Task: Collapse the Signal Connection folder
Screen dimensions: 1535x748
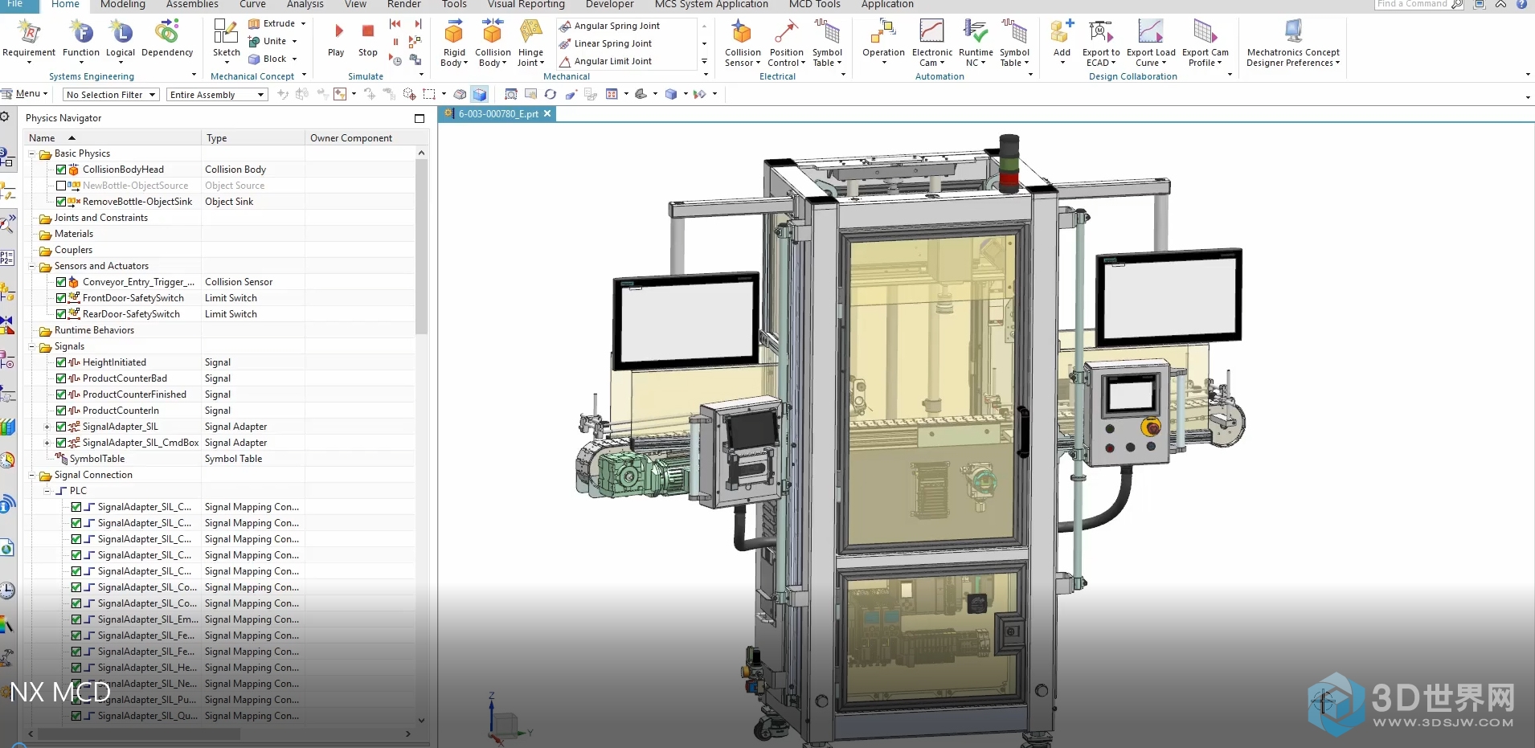Action: (x=32, y=475)
